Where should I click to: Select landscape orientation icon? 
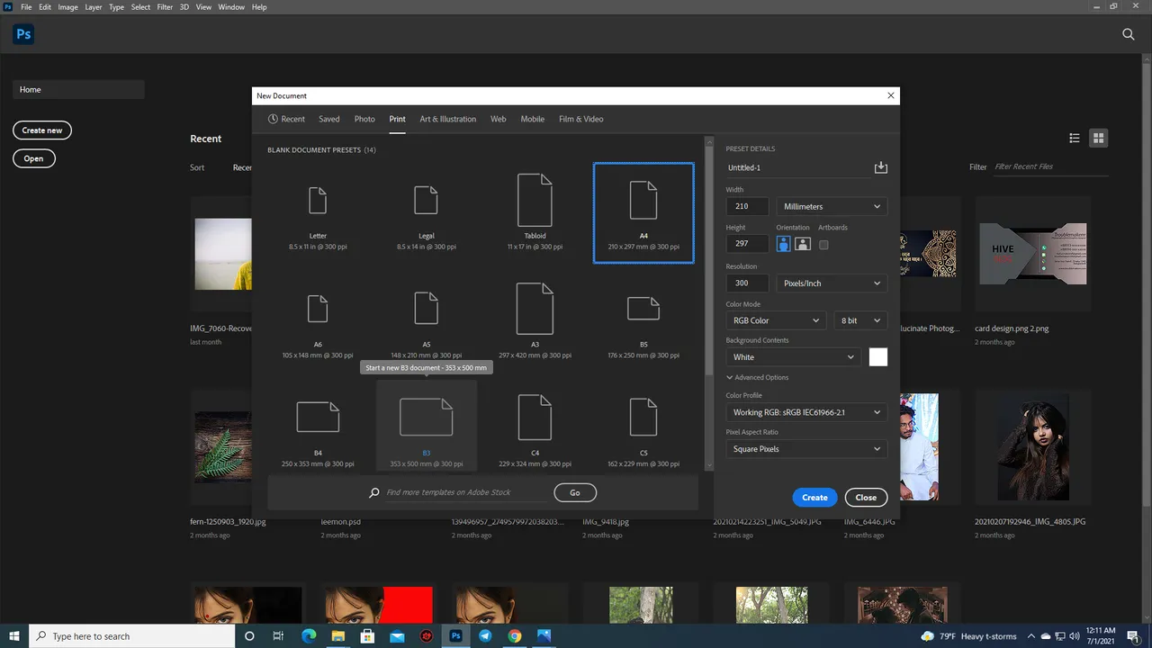(x=803, y=244)
